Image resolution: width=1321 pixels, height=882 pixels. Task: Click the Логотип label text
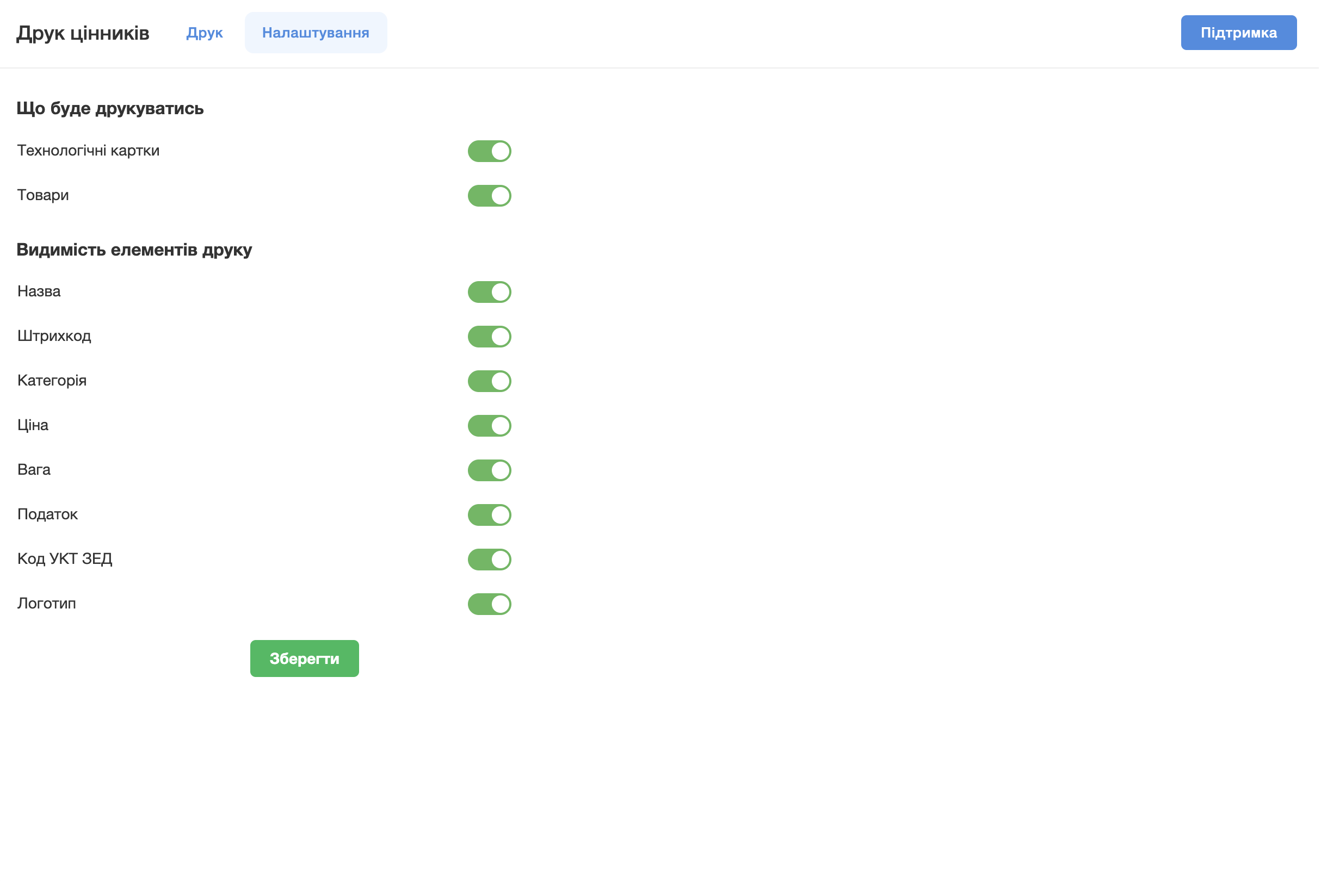tap(47, 604)
